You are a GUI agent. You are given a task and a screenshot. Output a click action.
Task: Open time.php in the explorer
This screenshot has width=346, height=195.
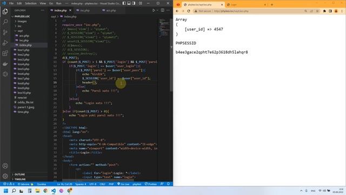tap(23, 112)
